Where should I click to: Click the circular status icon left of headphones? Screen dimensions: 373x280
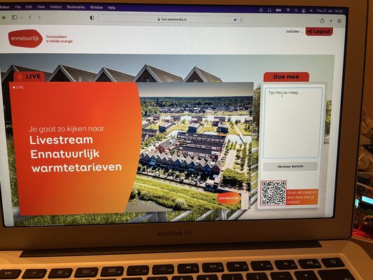261,10
